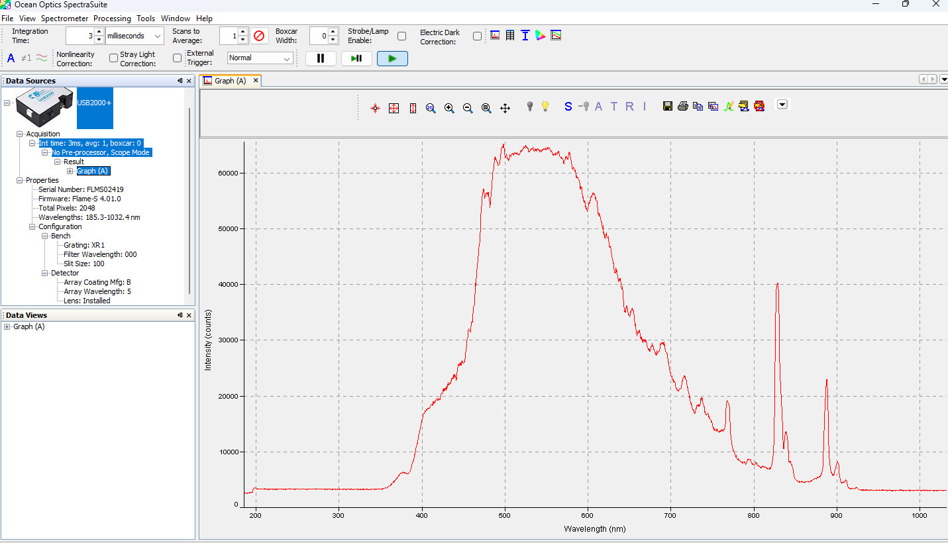This screenshot has height=543, width=948.
Task: Pause acquisition with pause button
Action: tap(321, 58)
